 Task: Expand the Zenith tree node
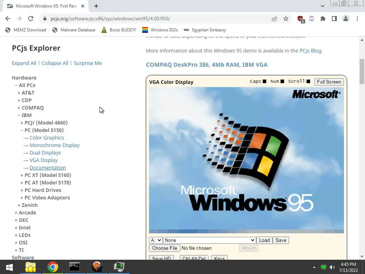pos(27,205)
